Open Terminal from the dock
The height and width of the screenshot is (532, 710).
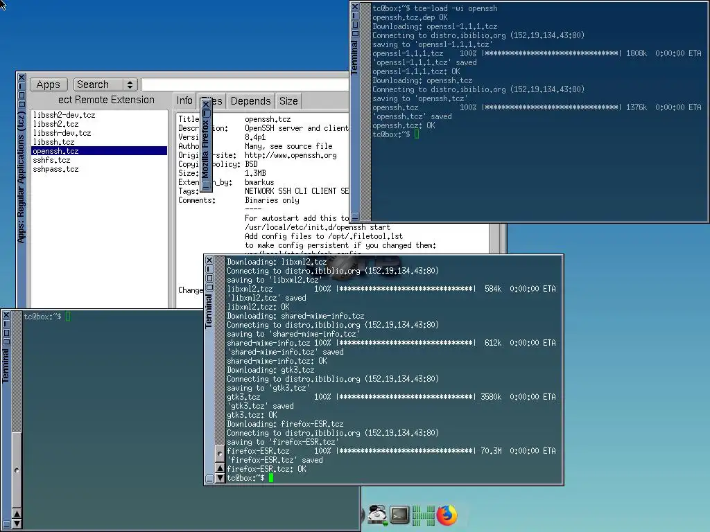[x=400, y=515]
